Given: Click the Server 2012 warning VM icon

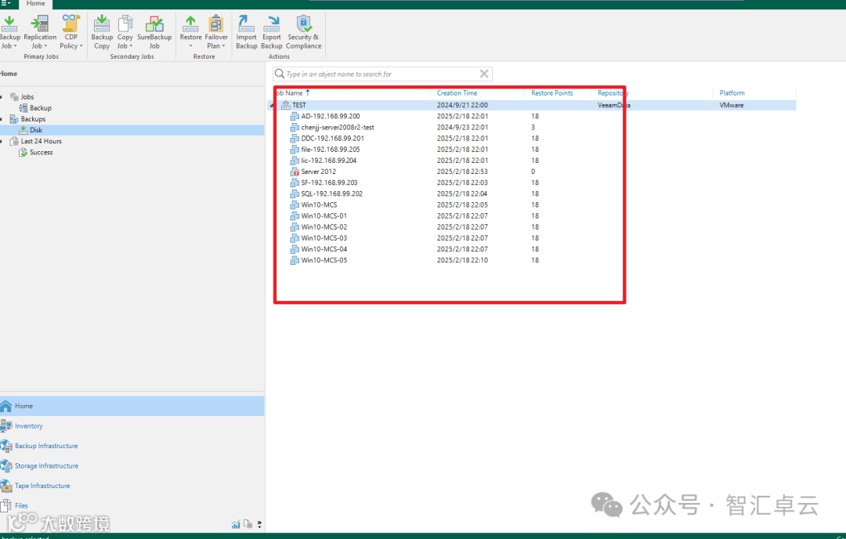Looking at the screenshot, I should coord(295,172).
